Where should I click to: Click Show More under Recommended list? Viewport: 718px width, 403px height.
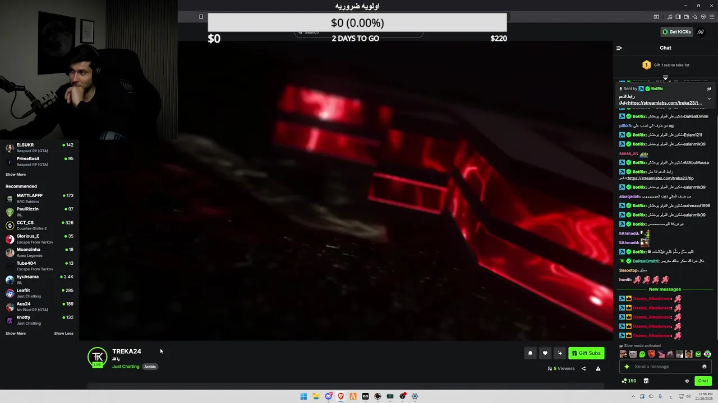click(x=16, y=333)
